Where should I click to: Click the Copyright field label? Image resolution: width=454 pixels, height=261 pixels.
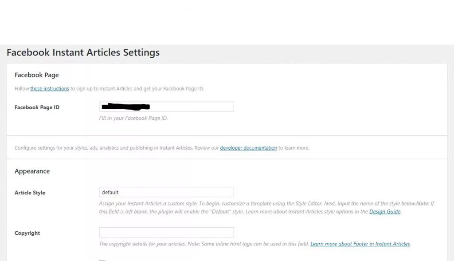click(x=27, y=233)
